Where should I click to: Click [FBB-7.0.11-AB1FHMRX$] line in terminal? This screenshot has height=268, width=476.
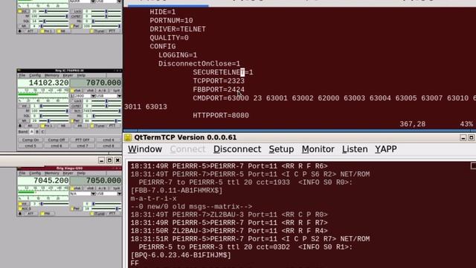(x=176, y=191)
